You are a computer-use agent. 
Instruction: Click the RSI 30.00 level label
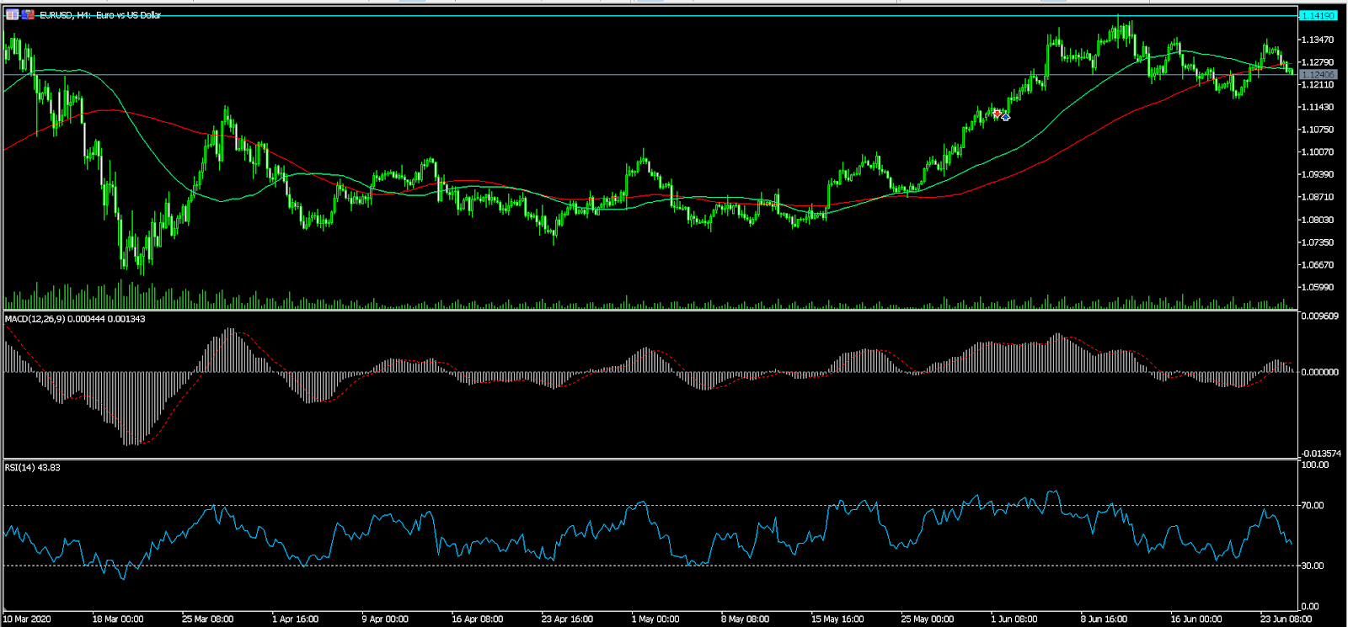[x=1313, y=566]
